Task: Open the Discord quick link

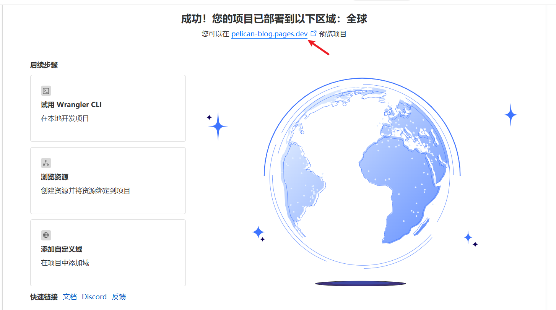Action: tap(94, 297)
